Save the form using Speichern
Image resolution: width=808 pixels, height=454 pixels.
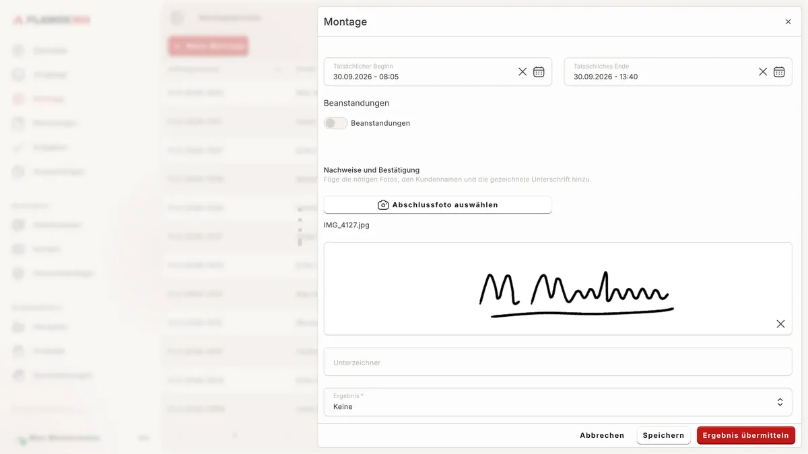point(663,435)
